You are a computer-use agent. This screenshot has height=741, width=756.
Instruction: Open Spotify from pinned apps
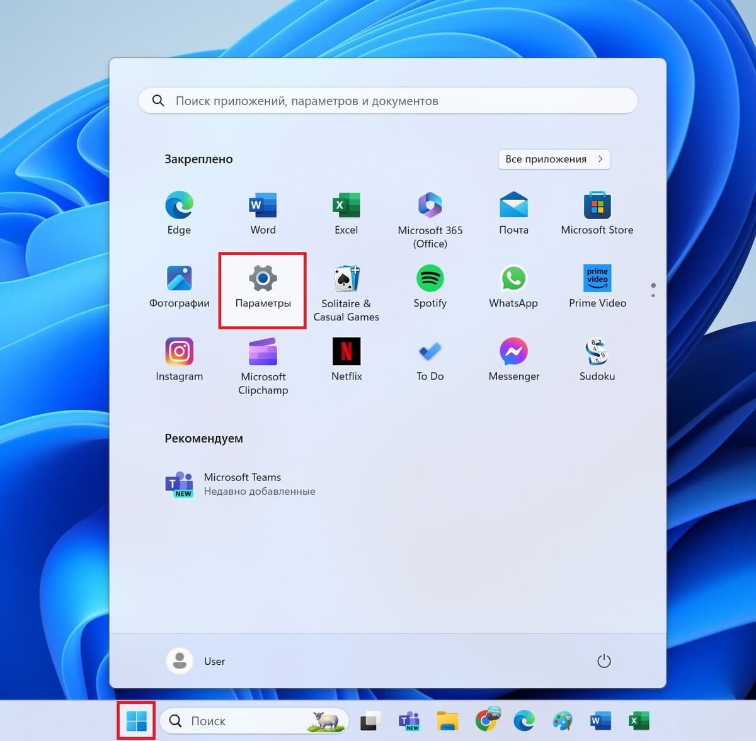(430, 286)
